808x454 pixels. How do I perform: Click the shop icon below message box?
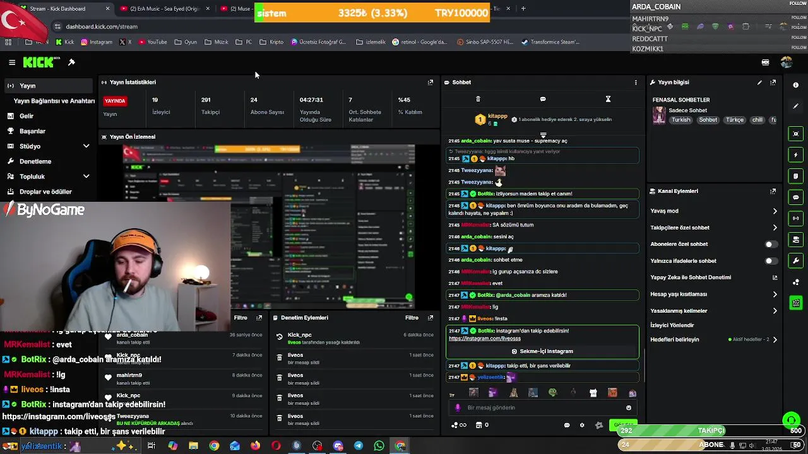click(x=478, y=425)
